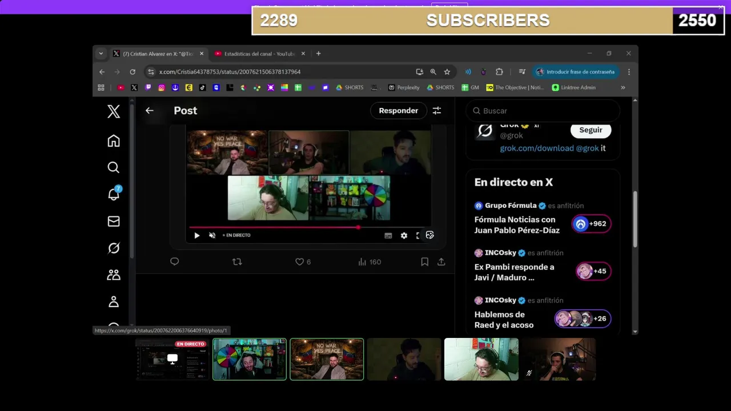Image resolution: width=731 pixels, height=411 pixels.
Task: Show more bookmarks via double chevron
Action: [x=622, y=87]
